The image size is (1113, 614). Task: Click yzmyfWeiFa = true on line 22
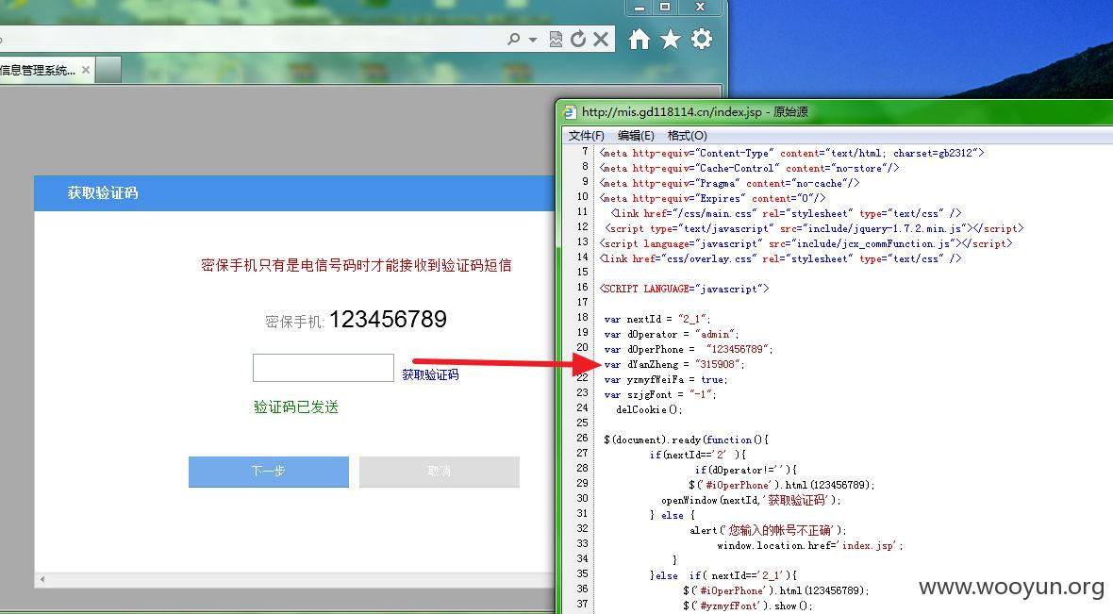666,380
